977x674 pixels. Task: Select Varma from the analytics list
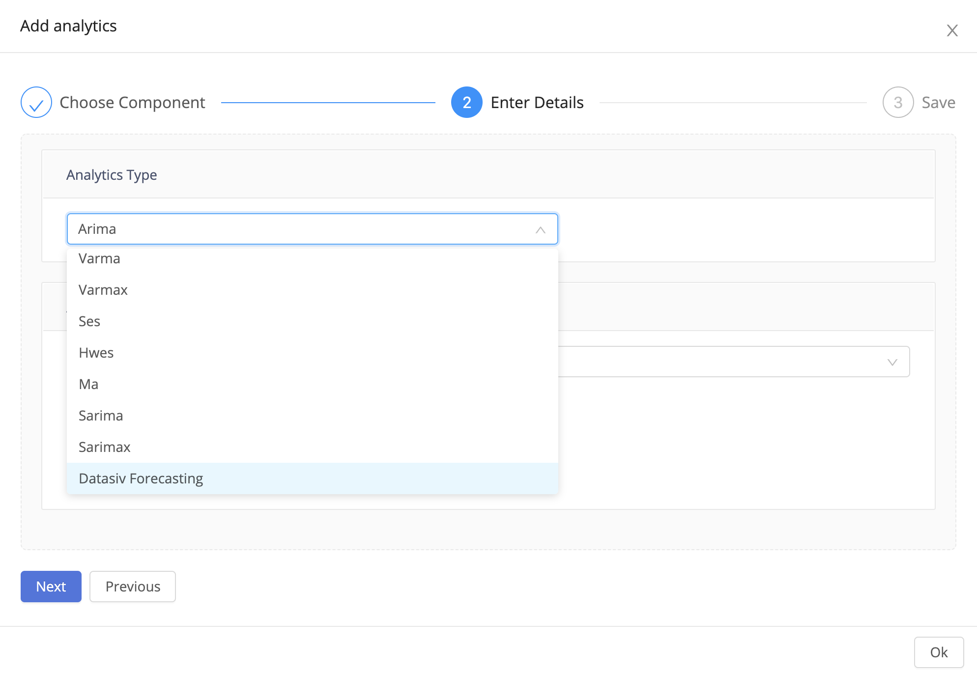click(x=313, y=258)
